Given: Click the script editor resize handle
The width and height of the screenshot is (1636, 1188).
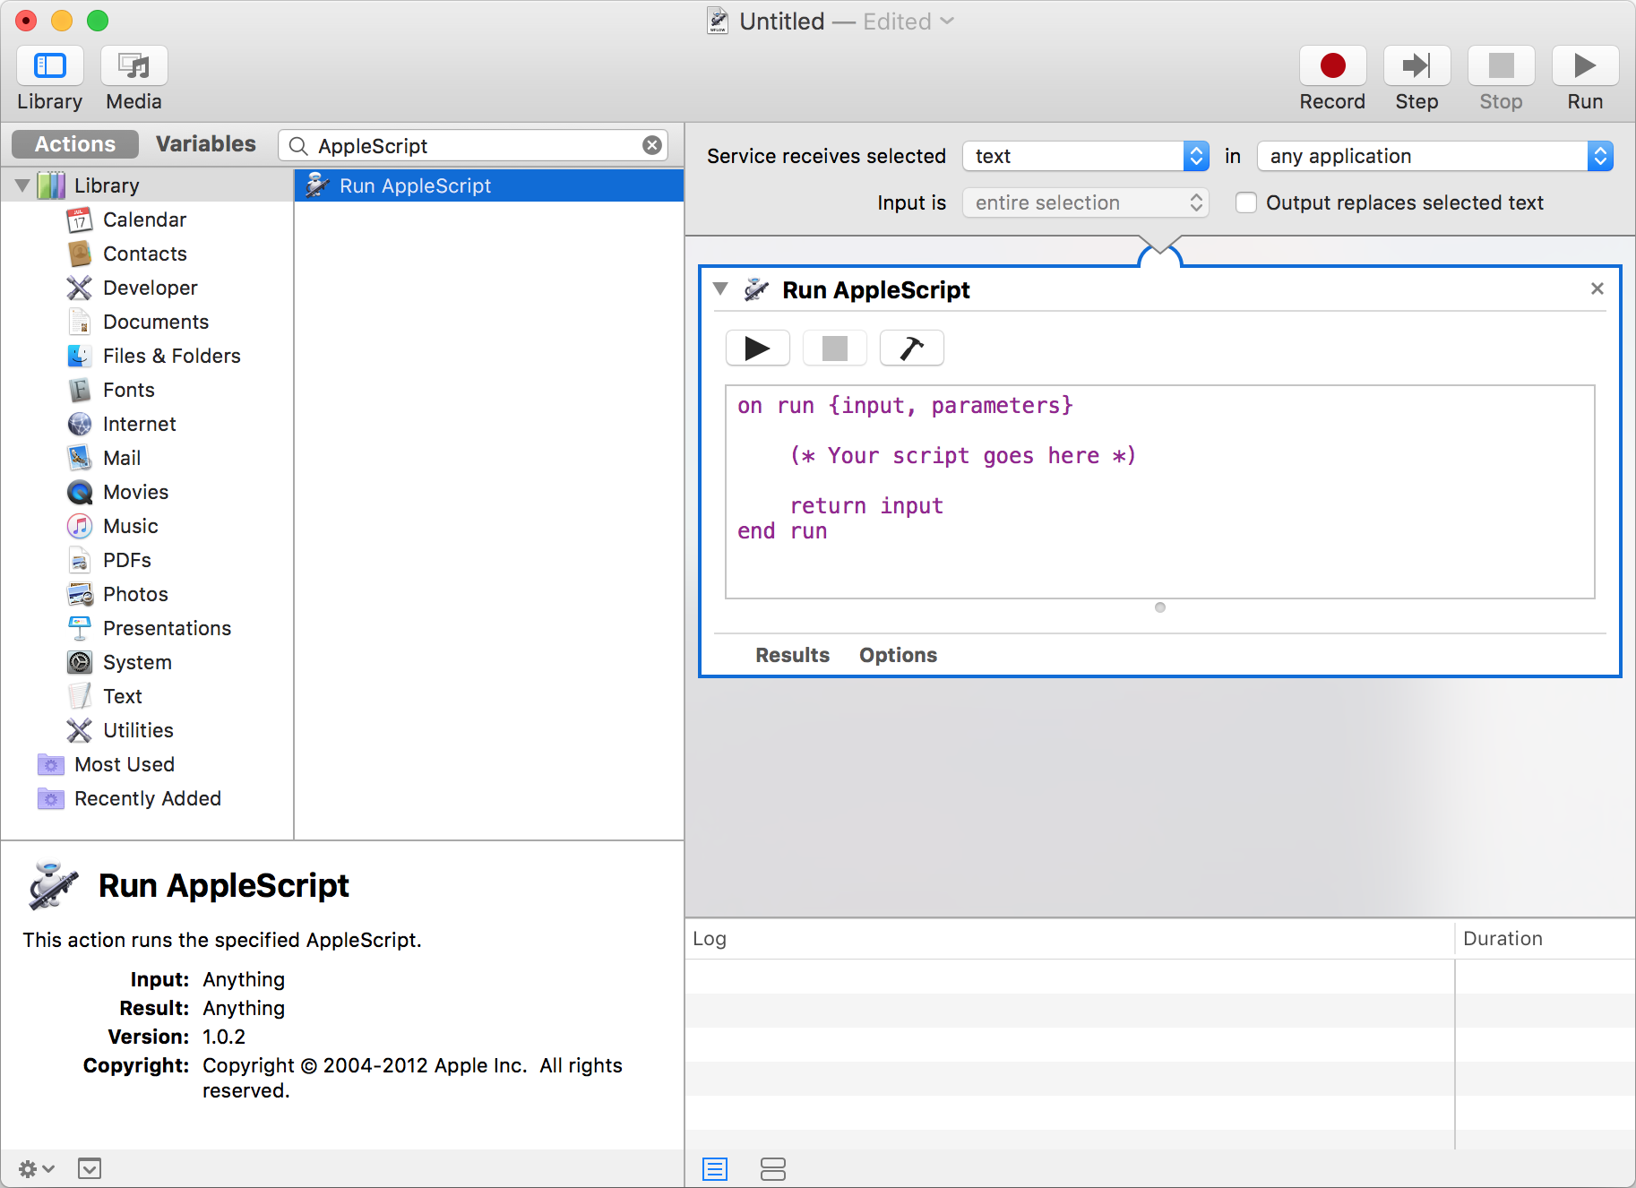Looking at the screenshot, I should (x=1160, y=607).
